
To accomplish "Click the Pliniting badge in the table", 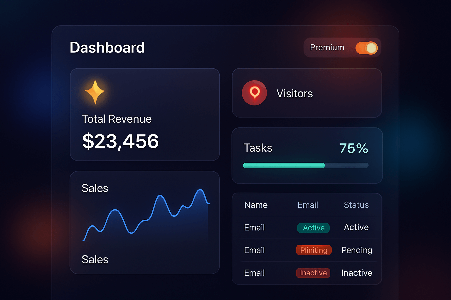I will coord(314,250).
